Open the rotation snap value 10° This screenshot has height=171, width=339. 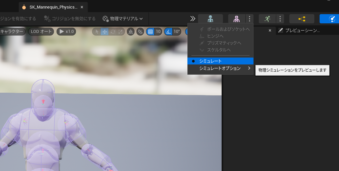pos(177,32)
